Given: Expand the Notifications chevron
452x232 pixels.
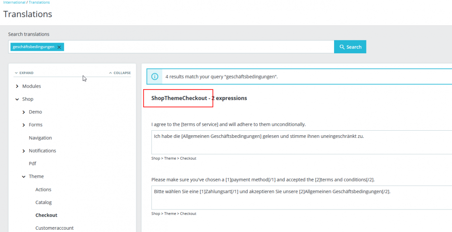Looking at the screenshot, I should pos(24,151).
